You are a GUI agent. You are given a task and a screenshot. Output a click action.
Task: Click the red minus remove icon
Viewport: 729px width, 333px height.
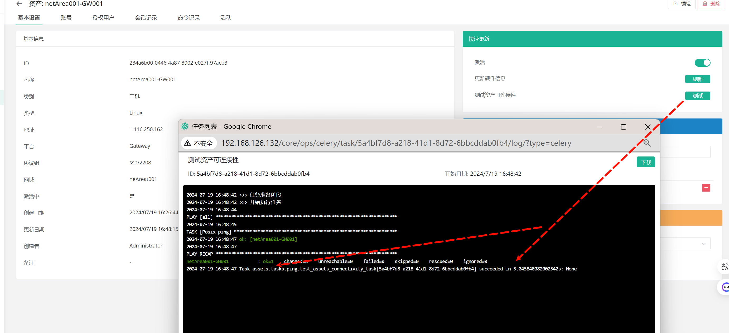tap(706, 188)
